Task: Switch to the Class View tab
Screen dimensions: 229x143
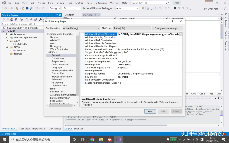Action: pyautogui.click(x=24, y=129)
